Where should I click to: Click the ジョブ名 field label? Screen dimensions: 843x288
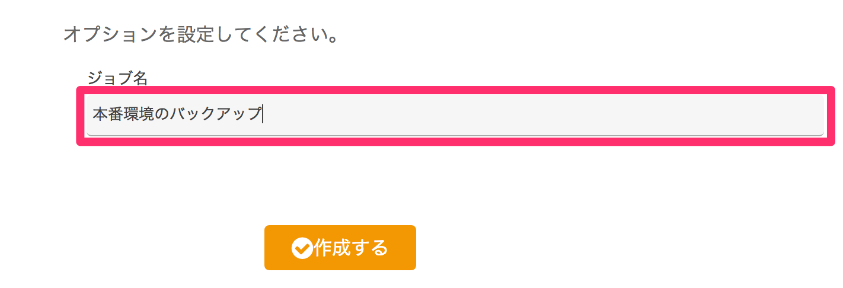117,78
